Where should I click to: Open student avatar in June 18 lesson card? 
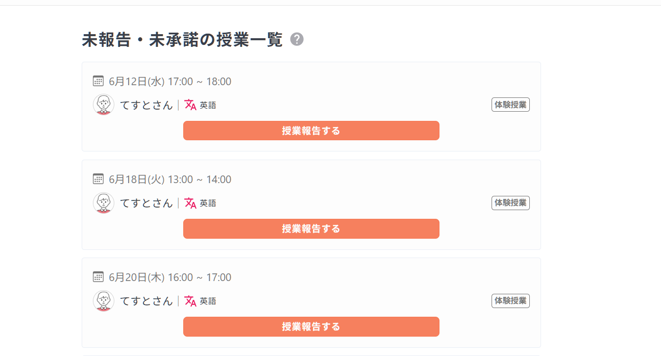pos(104,202)
